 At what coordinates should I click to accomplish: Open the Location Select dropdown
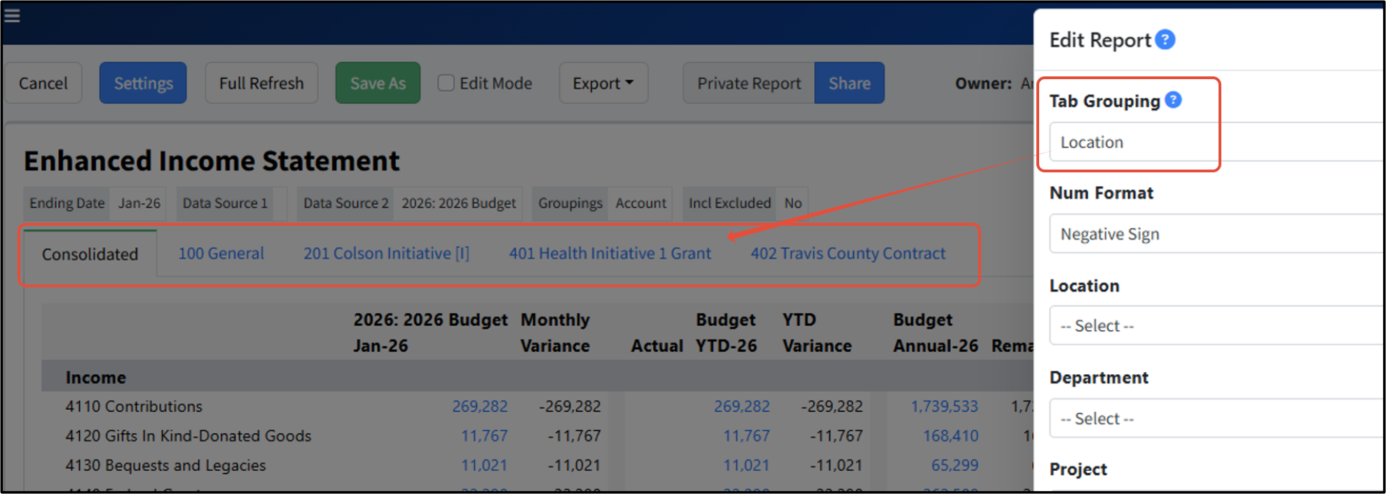1216,326
